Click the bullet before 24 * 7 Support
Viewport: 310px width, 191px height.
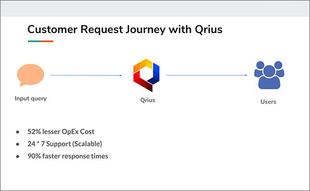click(x=18, y=145)
